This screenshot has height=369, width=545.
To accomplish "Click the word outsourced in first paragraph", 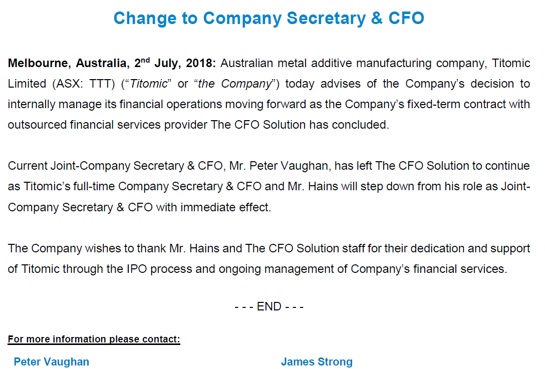I will [x=37, y=125].
